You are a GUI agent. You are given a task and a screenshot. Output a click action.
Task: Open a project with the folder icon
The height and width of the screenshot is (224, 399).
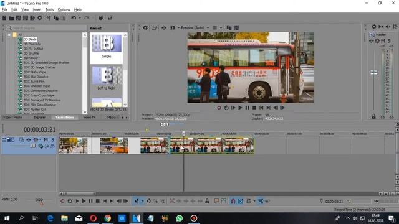click(11, 18)
